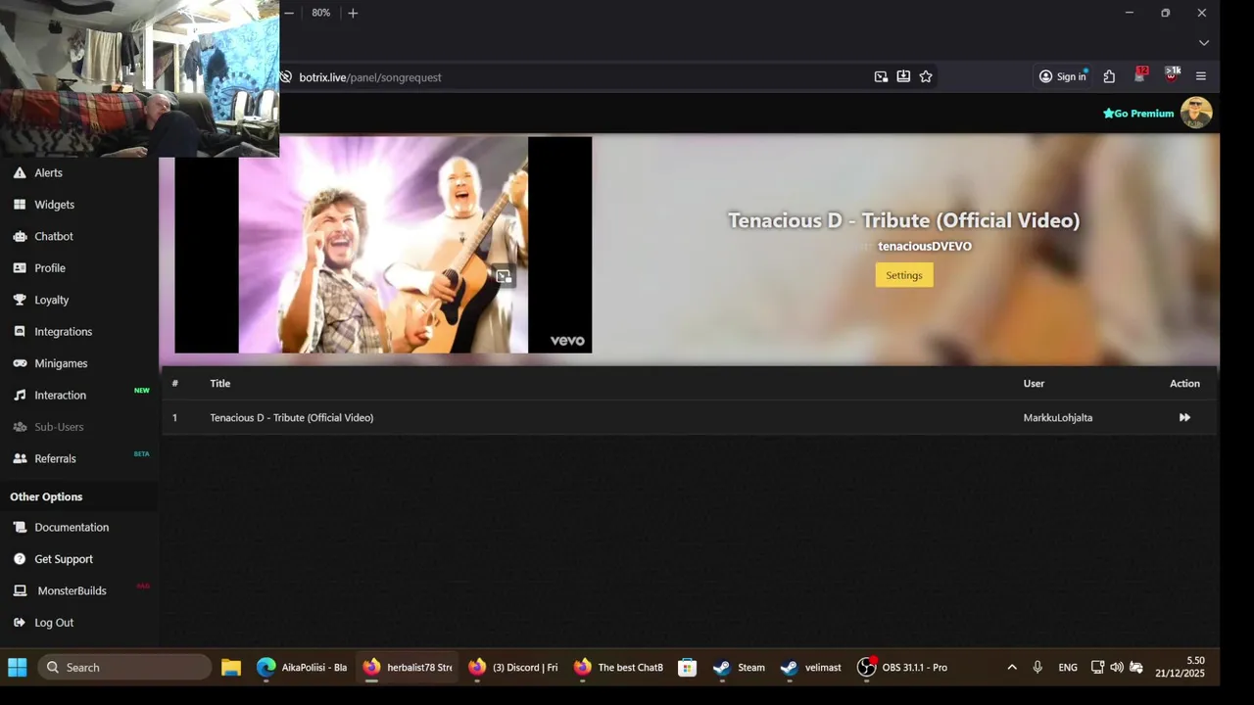
Task: Click the Tenacious D queue row title
Action: pyautogui.click(x=292, y=417)
